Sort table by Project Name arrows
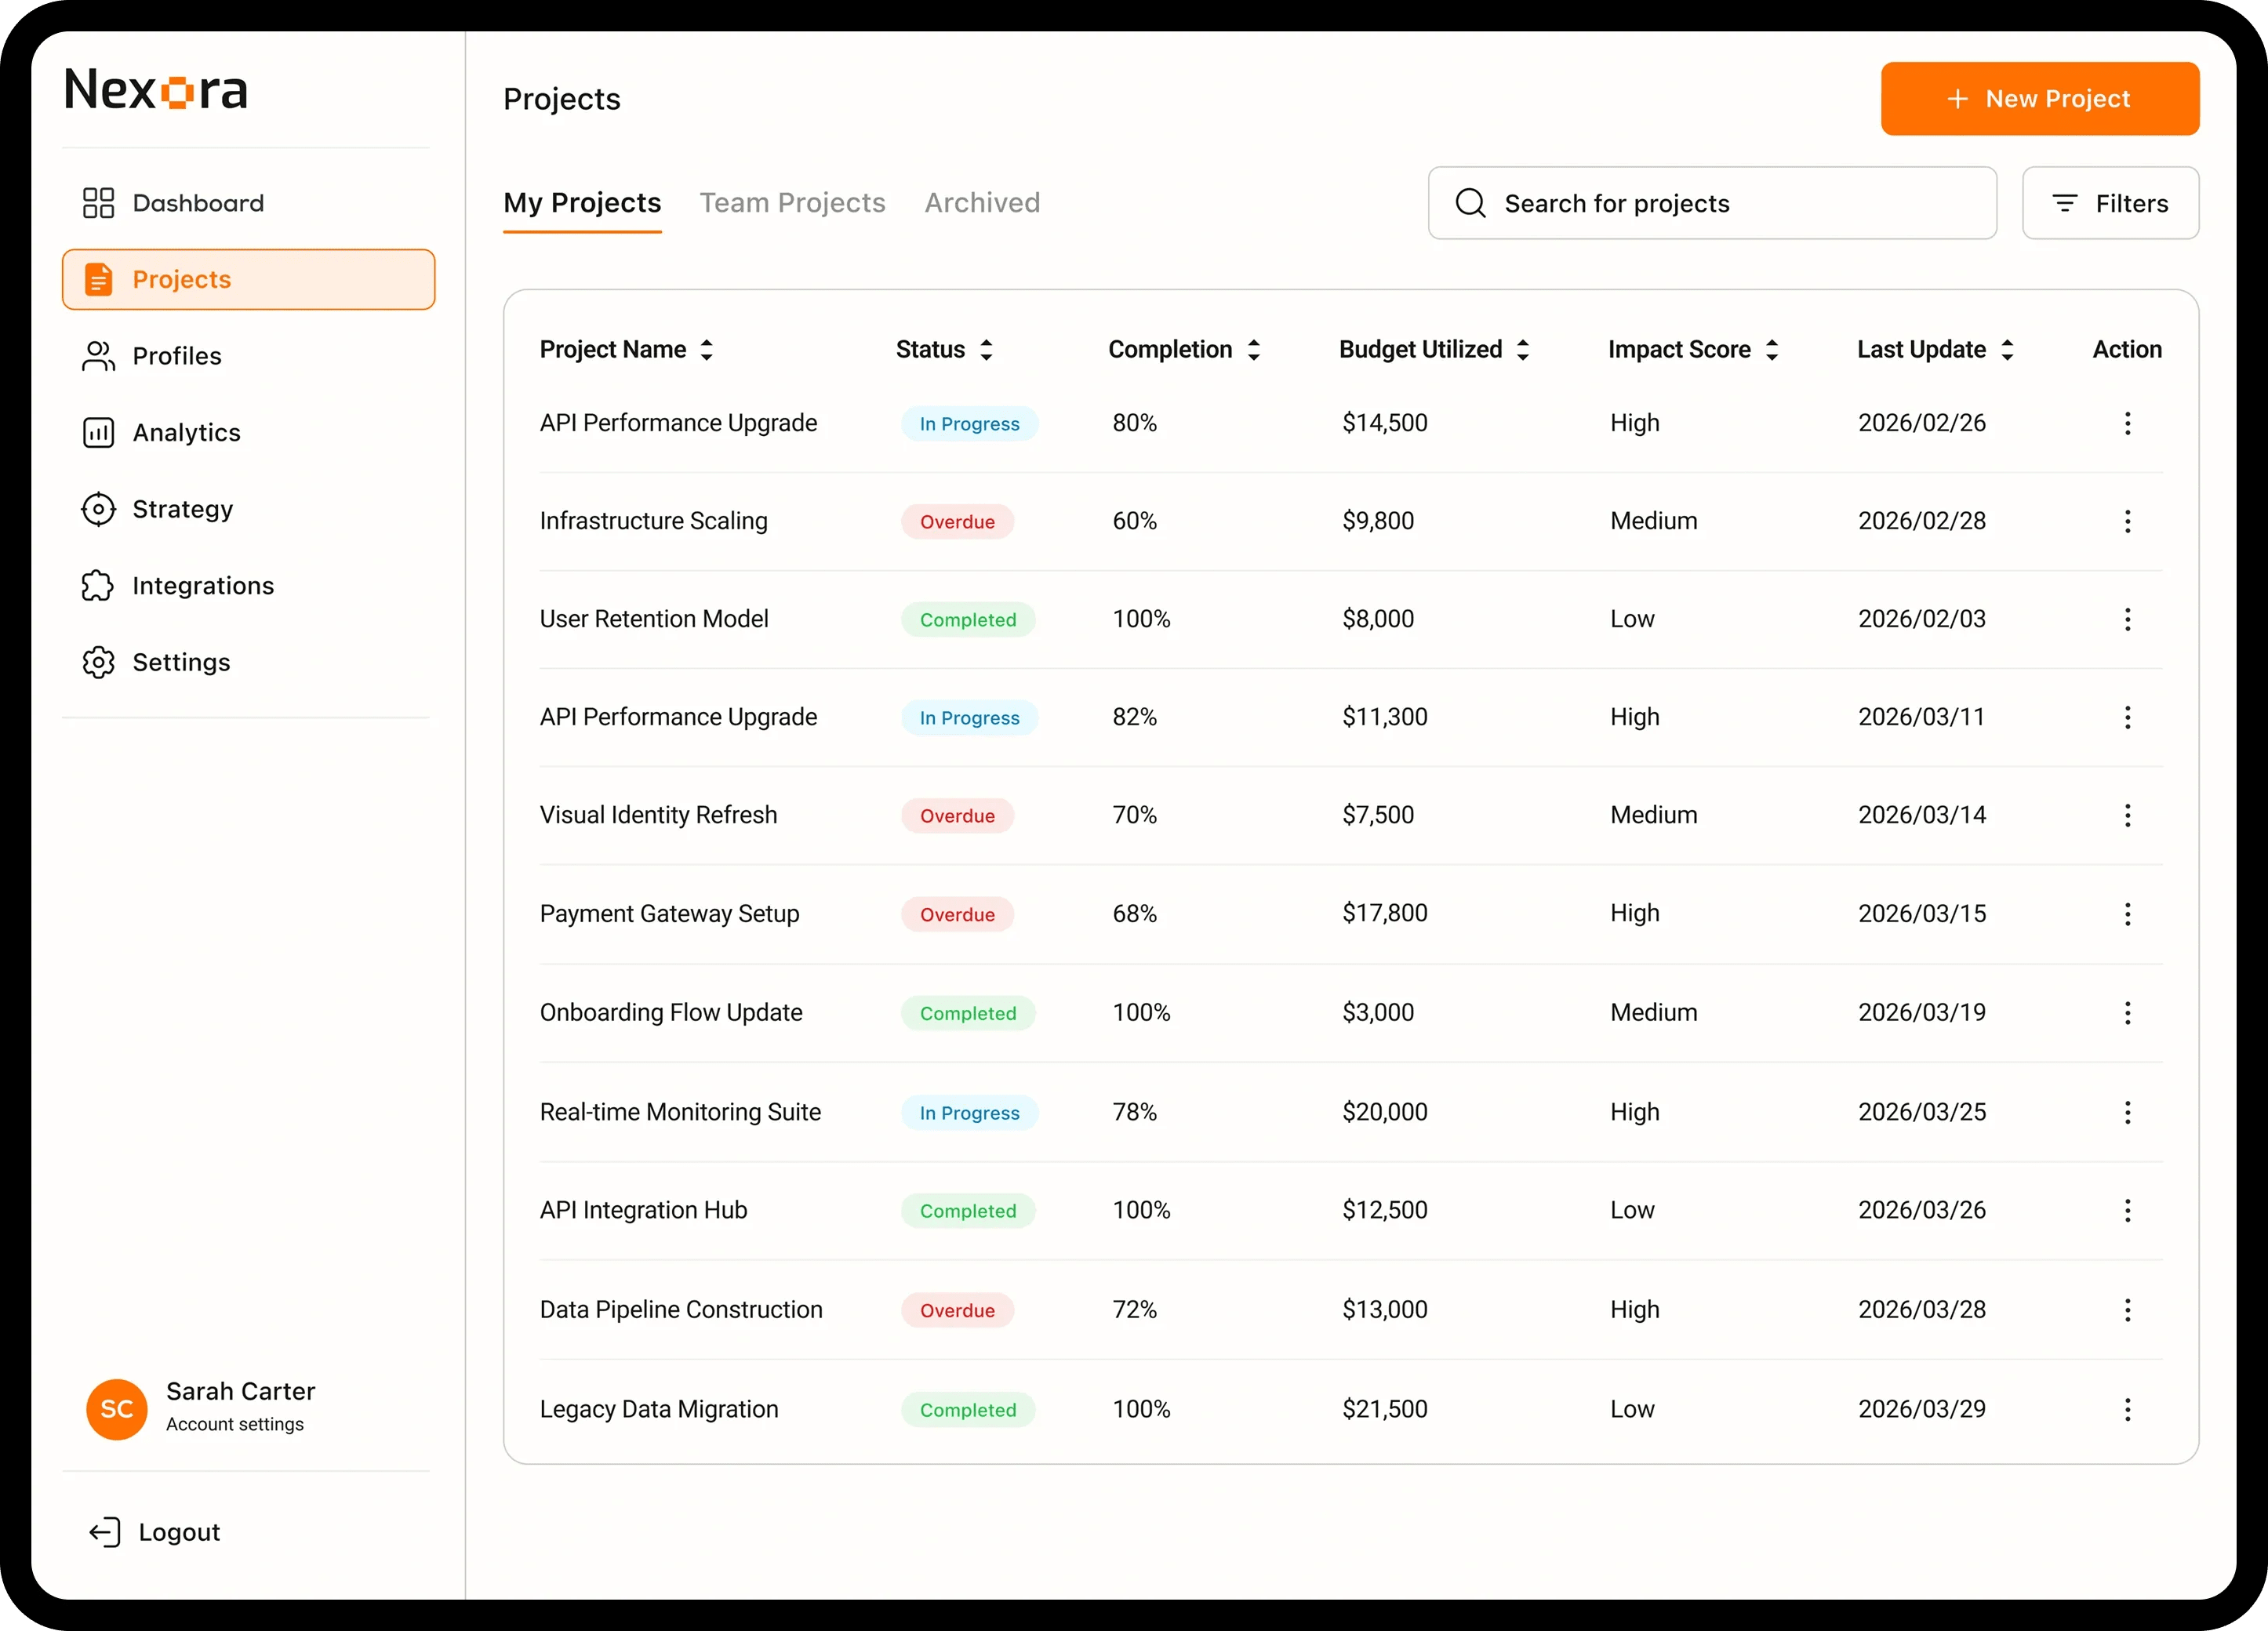This screenshot has height=1631, width=2268. 706,350
